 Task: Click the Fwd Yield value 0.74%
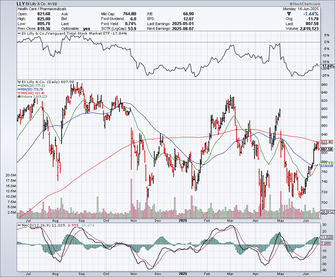pos(131,24)
